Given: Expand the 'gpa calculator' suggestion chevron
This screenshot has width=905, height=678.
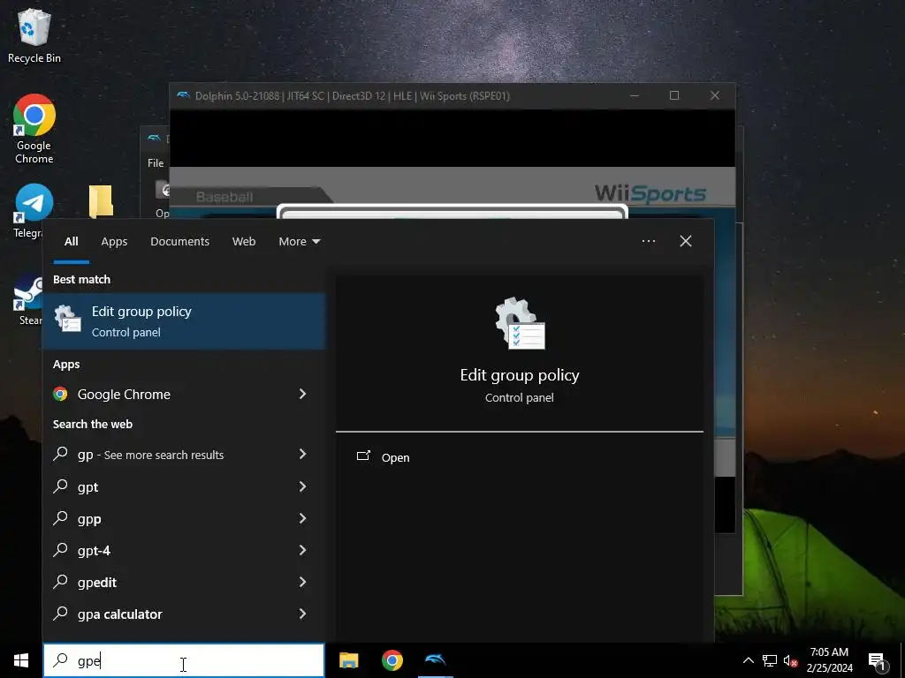Looking at the screenshot, I should [302, 614].
